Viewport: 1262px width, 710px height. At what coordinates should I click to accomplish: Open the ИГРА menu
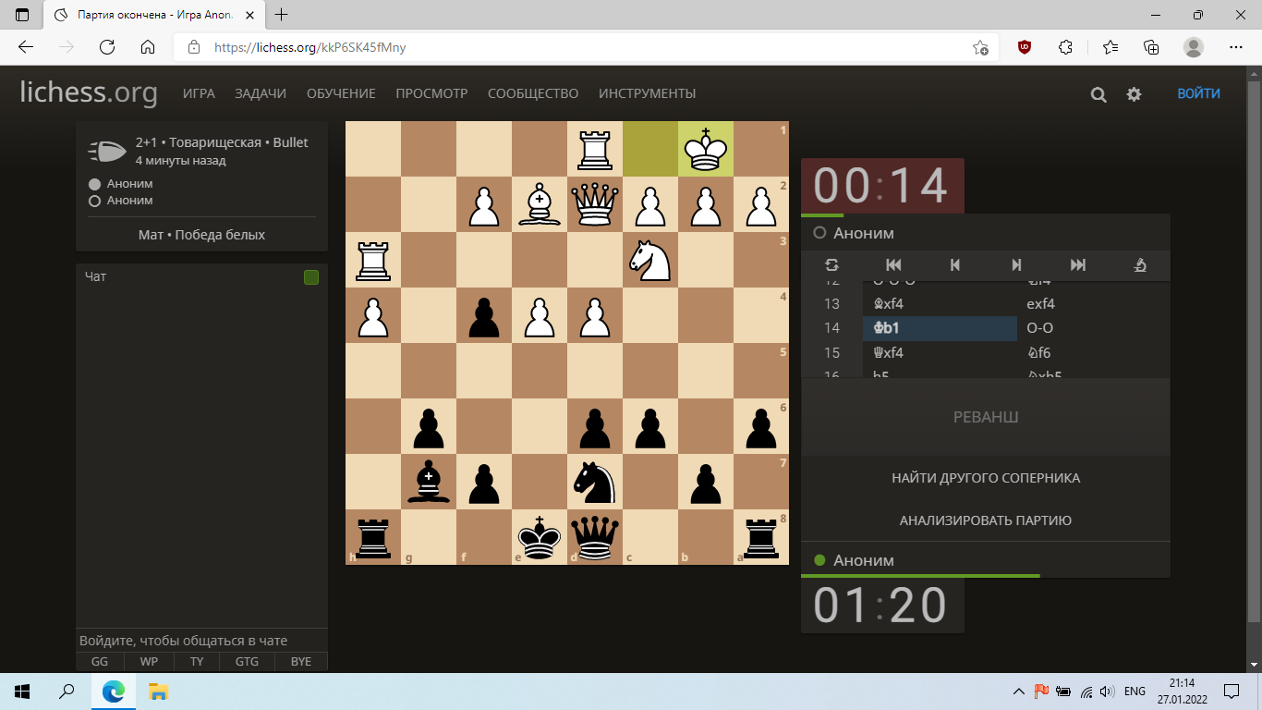(199, 93)
